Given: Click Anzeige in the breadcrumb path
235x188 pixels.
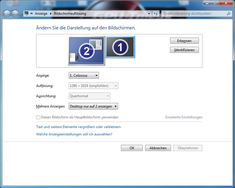Looking at the screenshot, I should click(41, 14).
